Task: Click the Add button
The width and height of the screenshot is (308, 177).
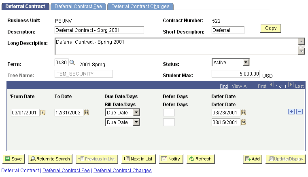Action: click(253, 159)
